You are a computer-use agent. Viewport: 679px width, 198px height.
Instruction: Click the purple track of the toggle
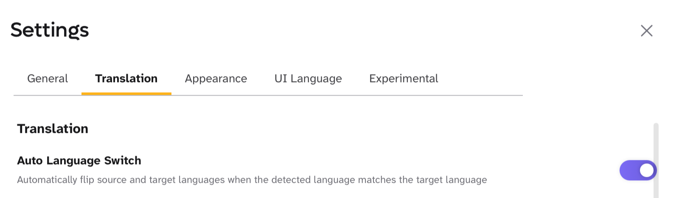(628, 170)
